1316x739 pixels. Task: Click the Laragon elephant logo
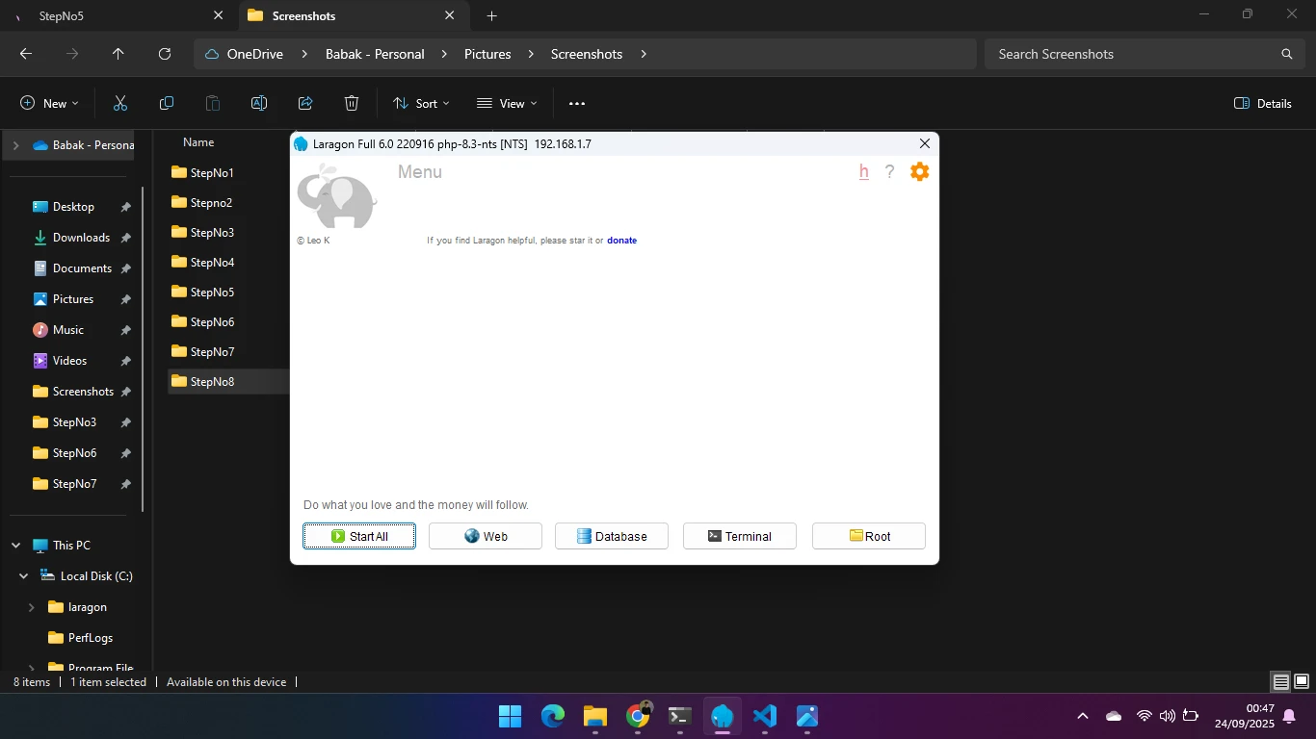pos(336,197)
